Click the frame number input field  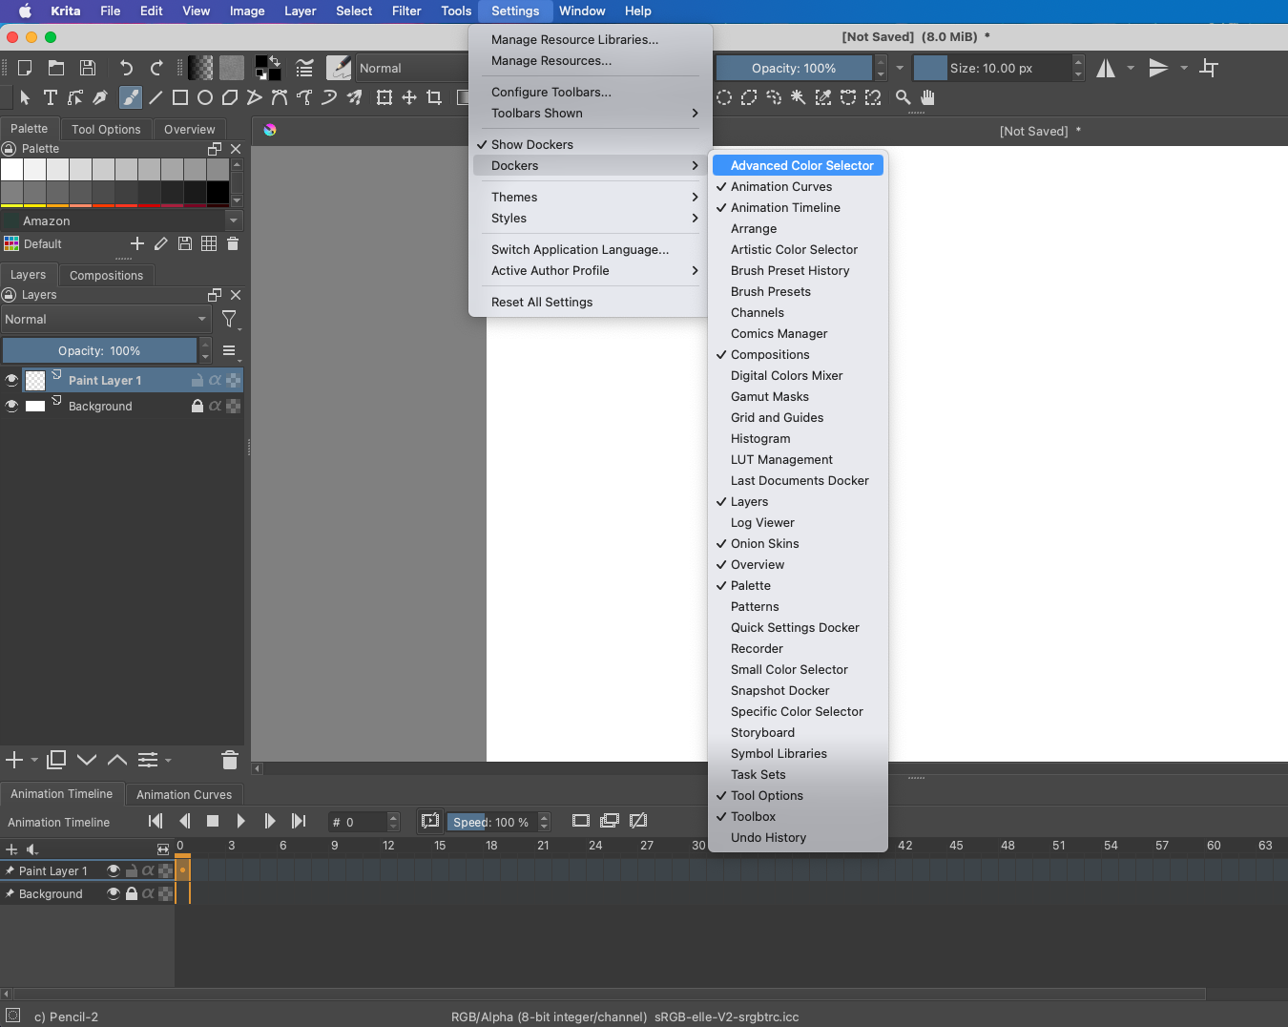tap(358, 822)
